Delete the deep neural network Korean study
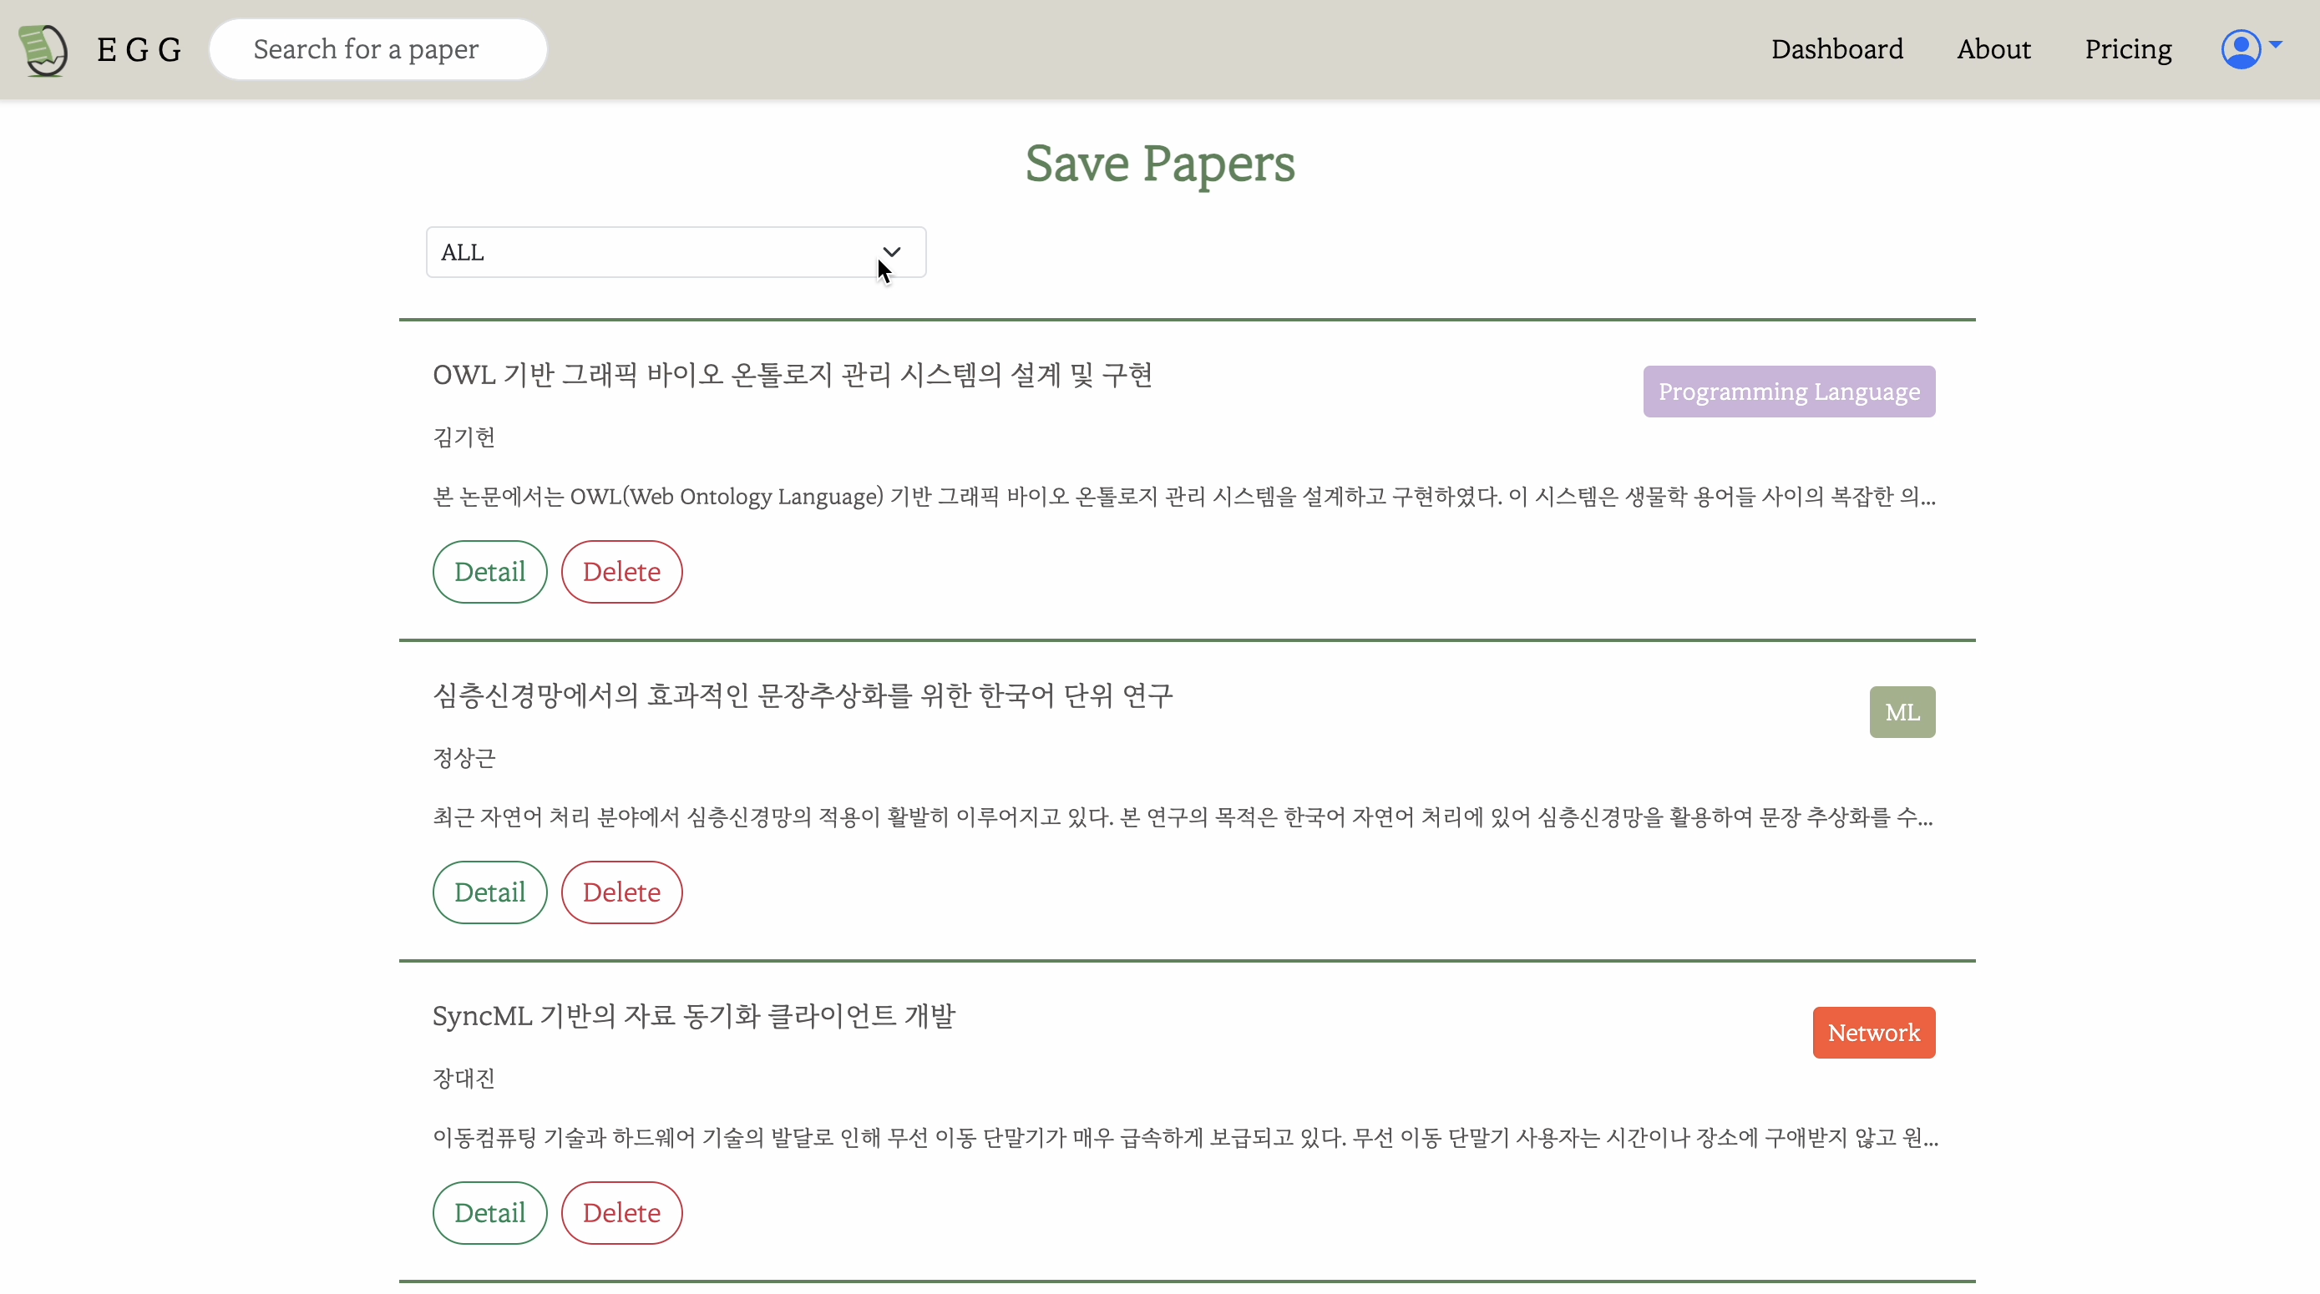 621,892
